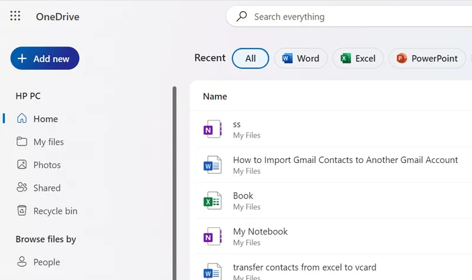The height and width of the screenshot is (280, 472).
Task: Select the All filter pill
Action: [250, 58]
